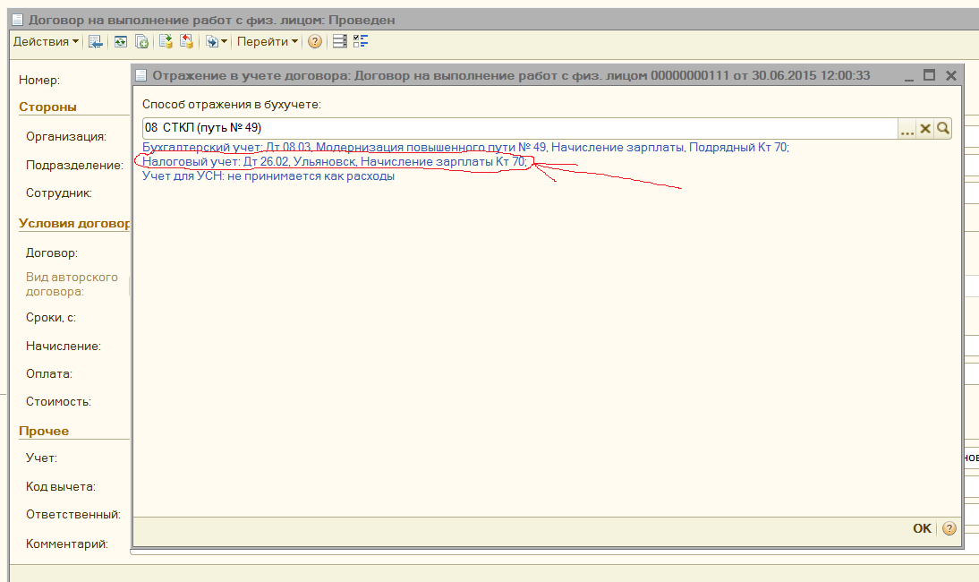The width and height of the screenshot is (979, 582).
Task: Click the Учет для УСН link
Action: [x=268, y=176]
